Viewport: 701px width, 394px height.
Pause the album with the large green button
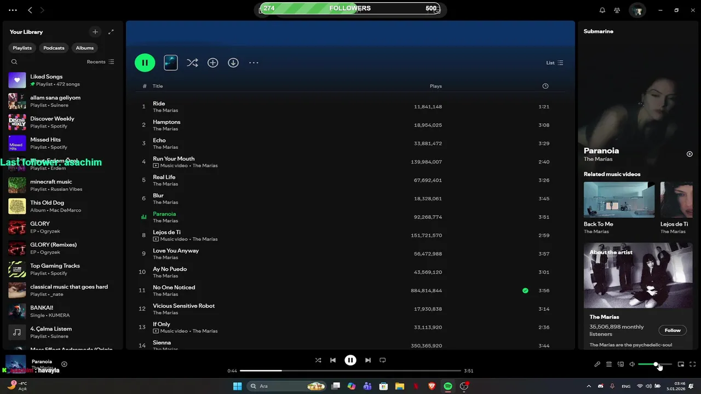tap(145, 62)
